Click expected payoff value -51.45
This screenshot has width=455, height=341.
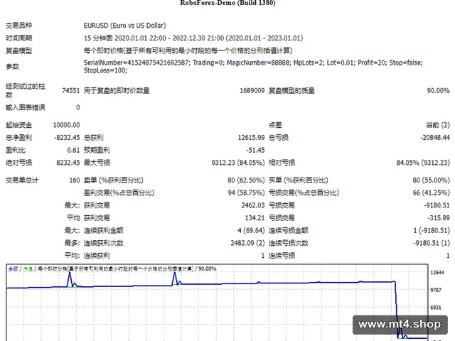pos(255,150)
